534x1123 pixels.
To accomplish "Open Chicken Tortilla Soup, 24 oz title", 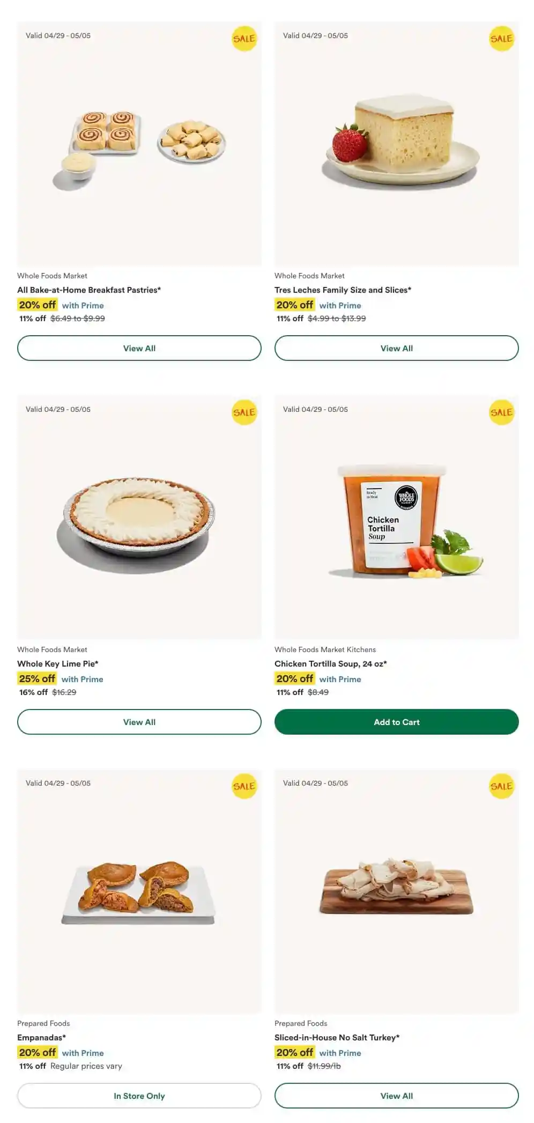I will (x=330, y=663).
